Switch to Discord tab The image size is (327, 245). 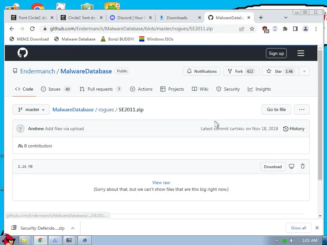[x=130, y=18]
